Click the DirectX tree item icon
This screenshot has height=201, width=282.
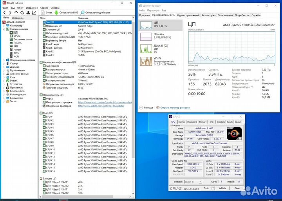coord(7,81)
